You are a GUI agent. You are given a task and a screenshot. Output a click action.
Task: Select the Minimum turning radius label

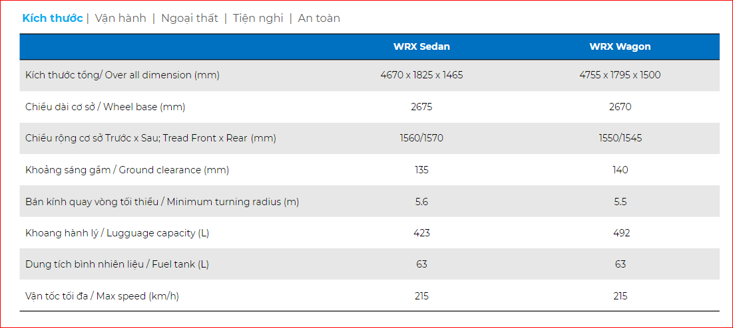pos(162,202)
